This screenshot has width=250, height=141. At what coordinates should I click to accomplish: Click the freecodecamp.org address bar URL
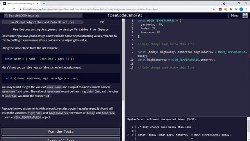(x=91, y=9)
